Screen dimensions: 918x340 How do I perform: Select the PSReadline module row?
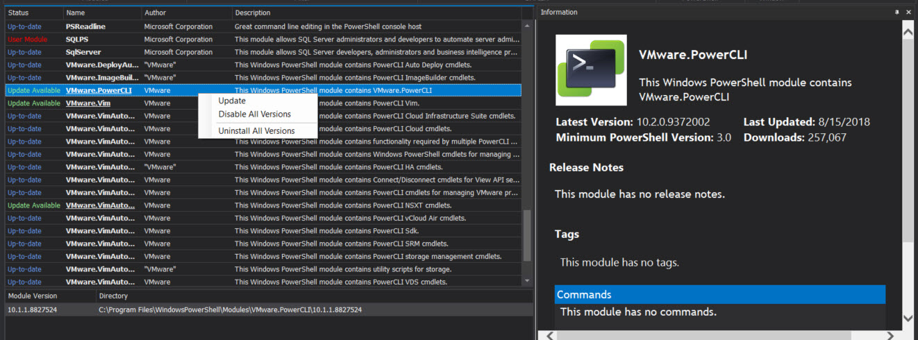coord(263,26)
